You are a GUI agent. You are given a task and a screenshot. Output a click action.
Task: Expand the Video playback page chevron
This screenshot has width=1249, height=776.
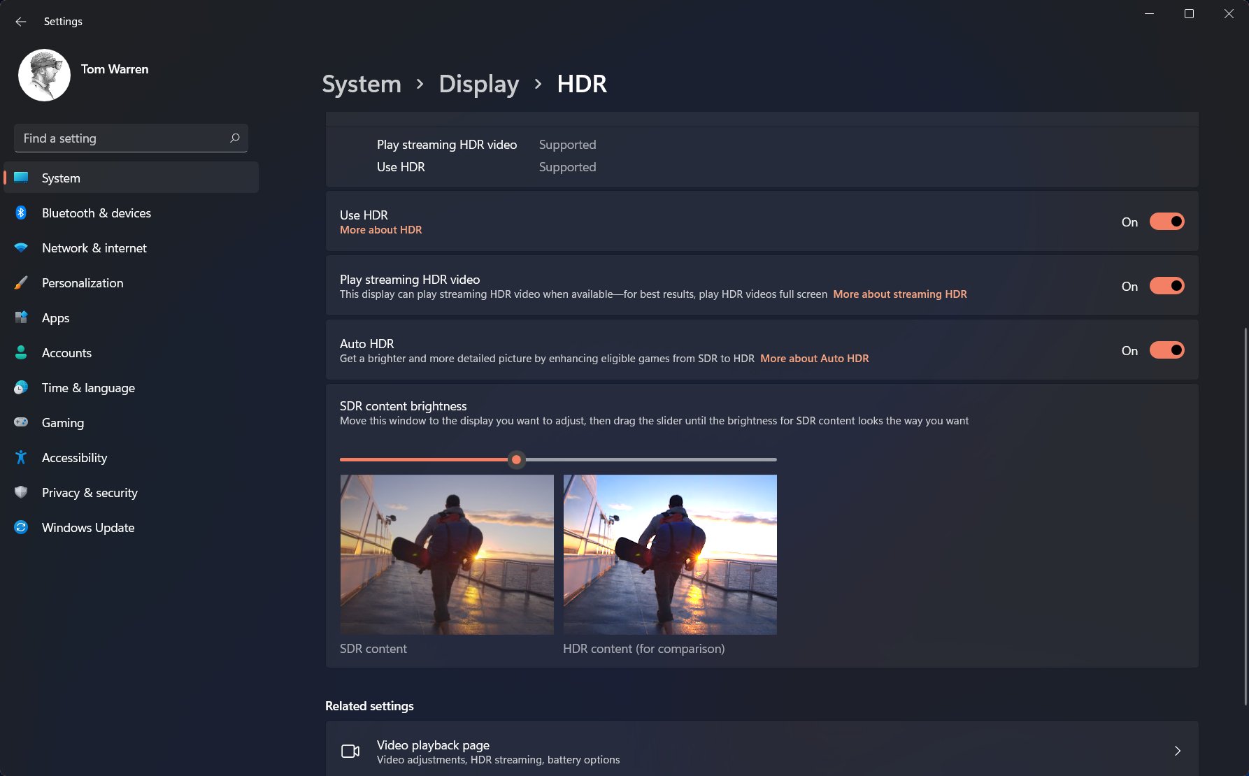click(x=1177, y=750)
